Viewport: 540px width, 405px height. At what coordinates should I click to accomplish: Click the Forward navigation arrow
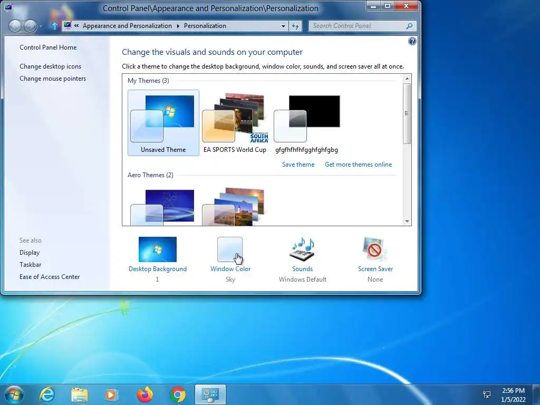pyautogui.click(x=30, y=26)
